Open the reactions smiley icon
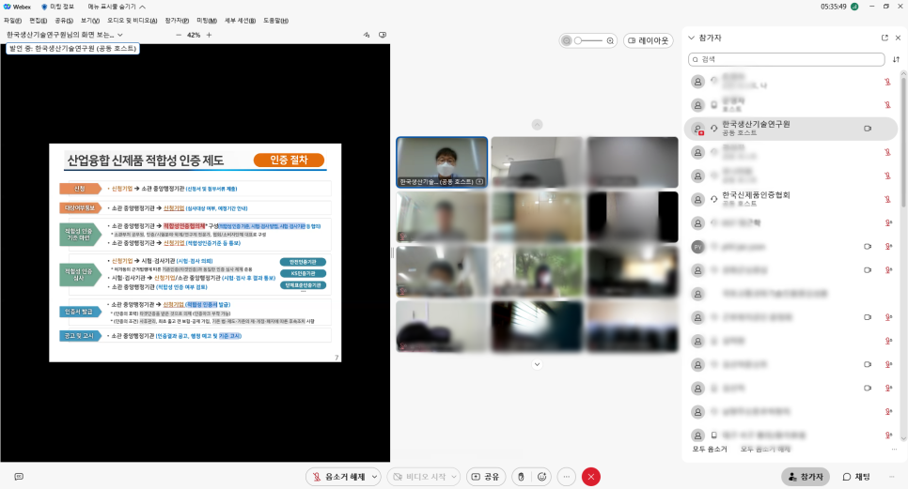Image resolution: width=908 pixels, height=489 pixels. click(542, 476)
